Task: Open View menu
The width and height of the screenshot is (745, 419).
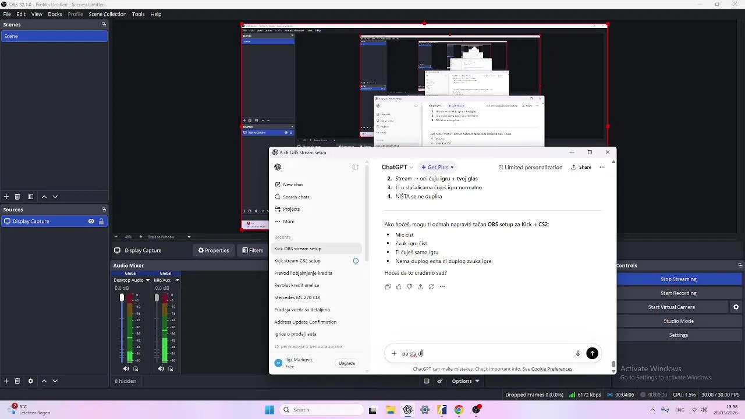Action: 37,14
